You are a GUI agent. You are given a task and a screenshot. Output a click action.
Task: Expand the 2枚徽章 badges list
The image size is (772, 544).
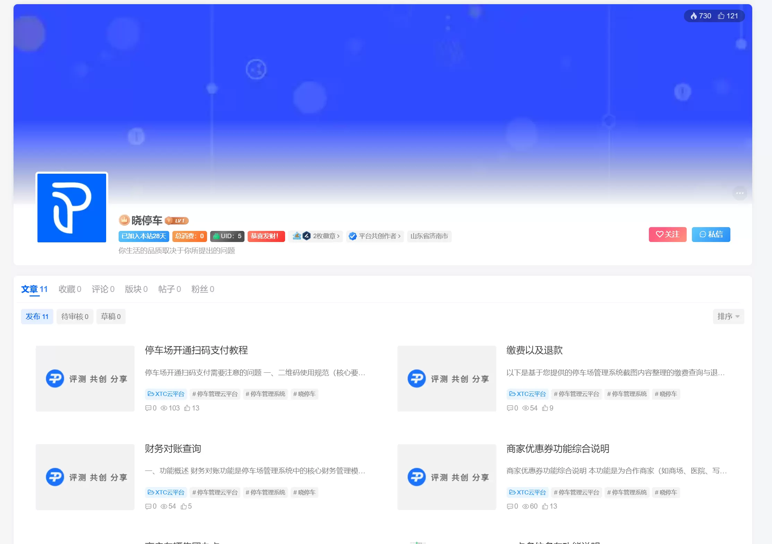pyautogui.click(x=315, y=236)
